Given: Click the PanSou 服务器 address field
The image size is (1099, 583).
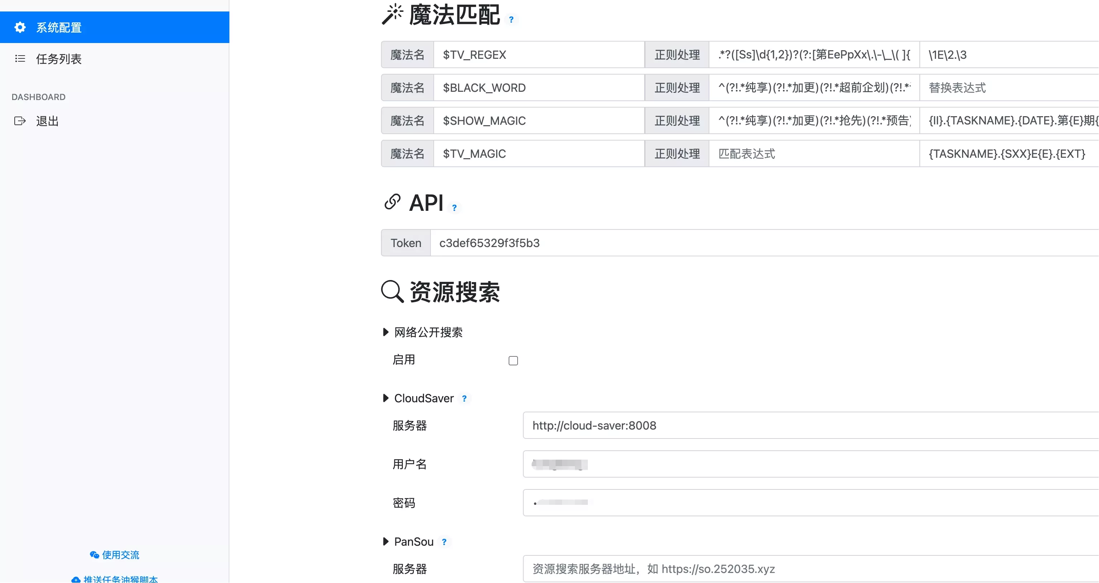Looking at the screenshot, I should [x=811, y=569].
